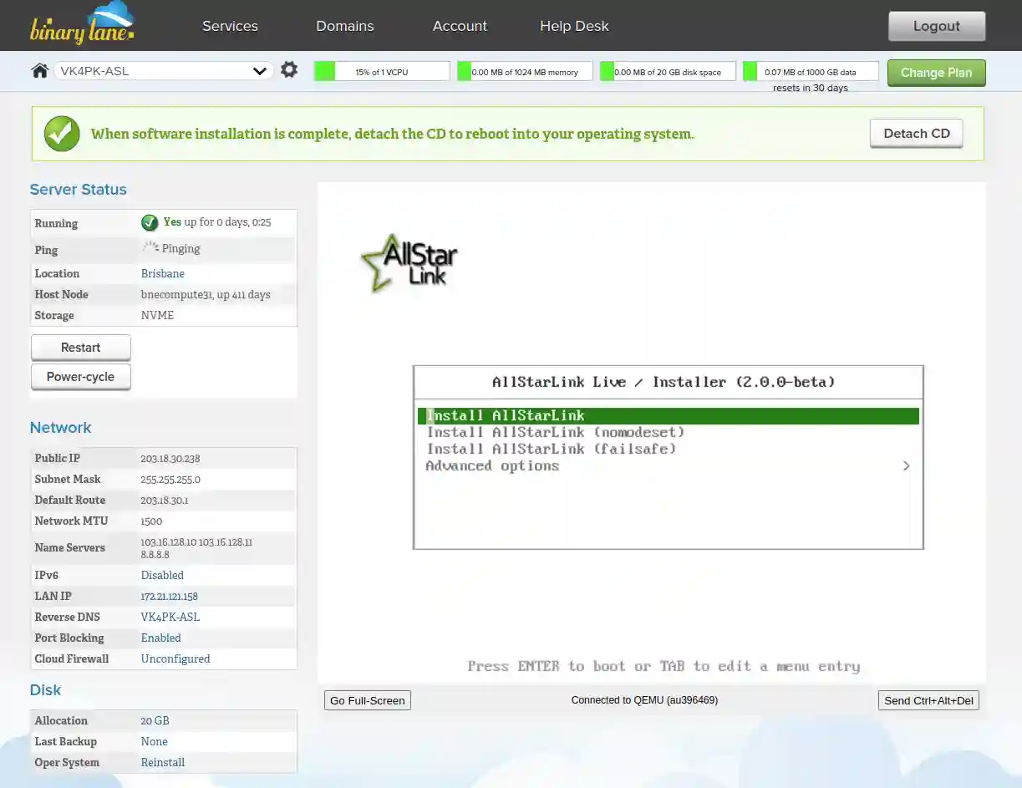Expand Advanced options arrow in boot menu

[906, 466]
